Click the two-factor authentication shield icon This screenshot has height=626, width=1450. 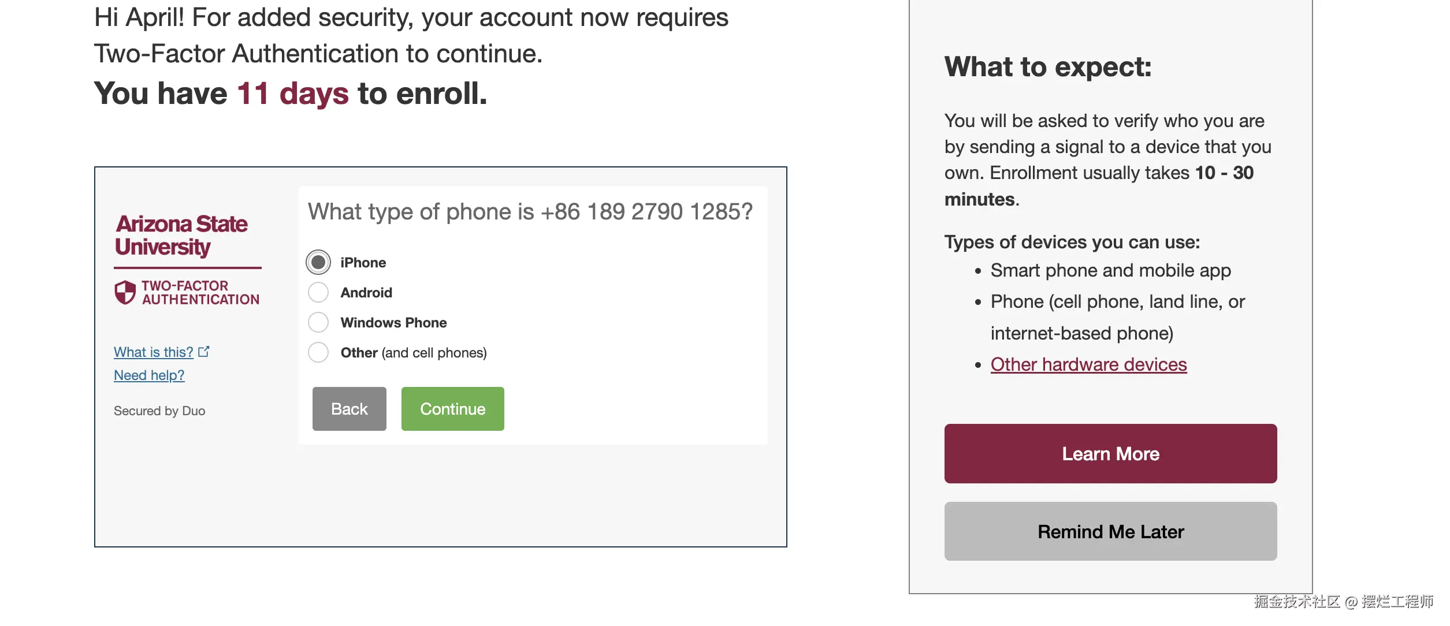(x=125, y=292)
